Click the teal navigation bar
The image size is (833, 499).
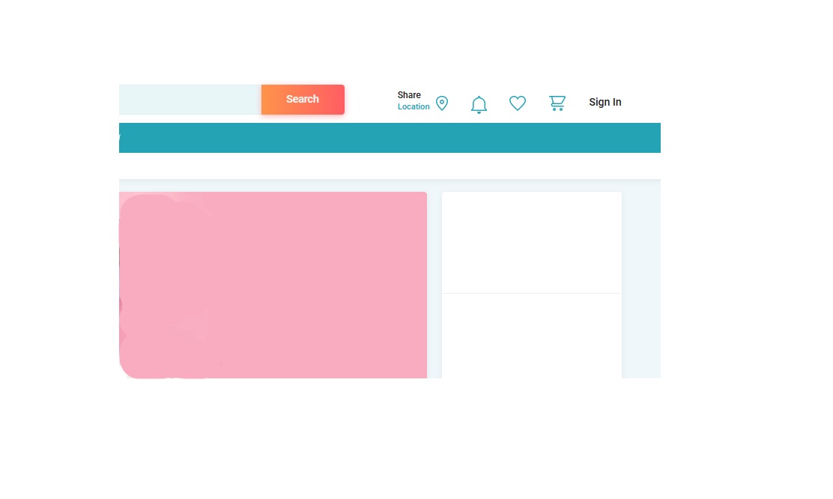pos(390,138)
